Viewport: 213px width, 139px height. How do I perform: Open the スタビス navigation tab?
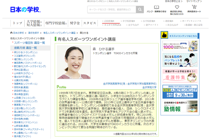point(89,23)
